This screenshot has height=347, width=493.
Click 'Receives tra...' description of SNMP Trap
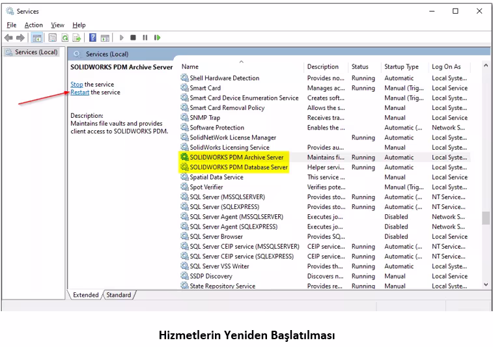(326, 118)
